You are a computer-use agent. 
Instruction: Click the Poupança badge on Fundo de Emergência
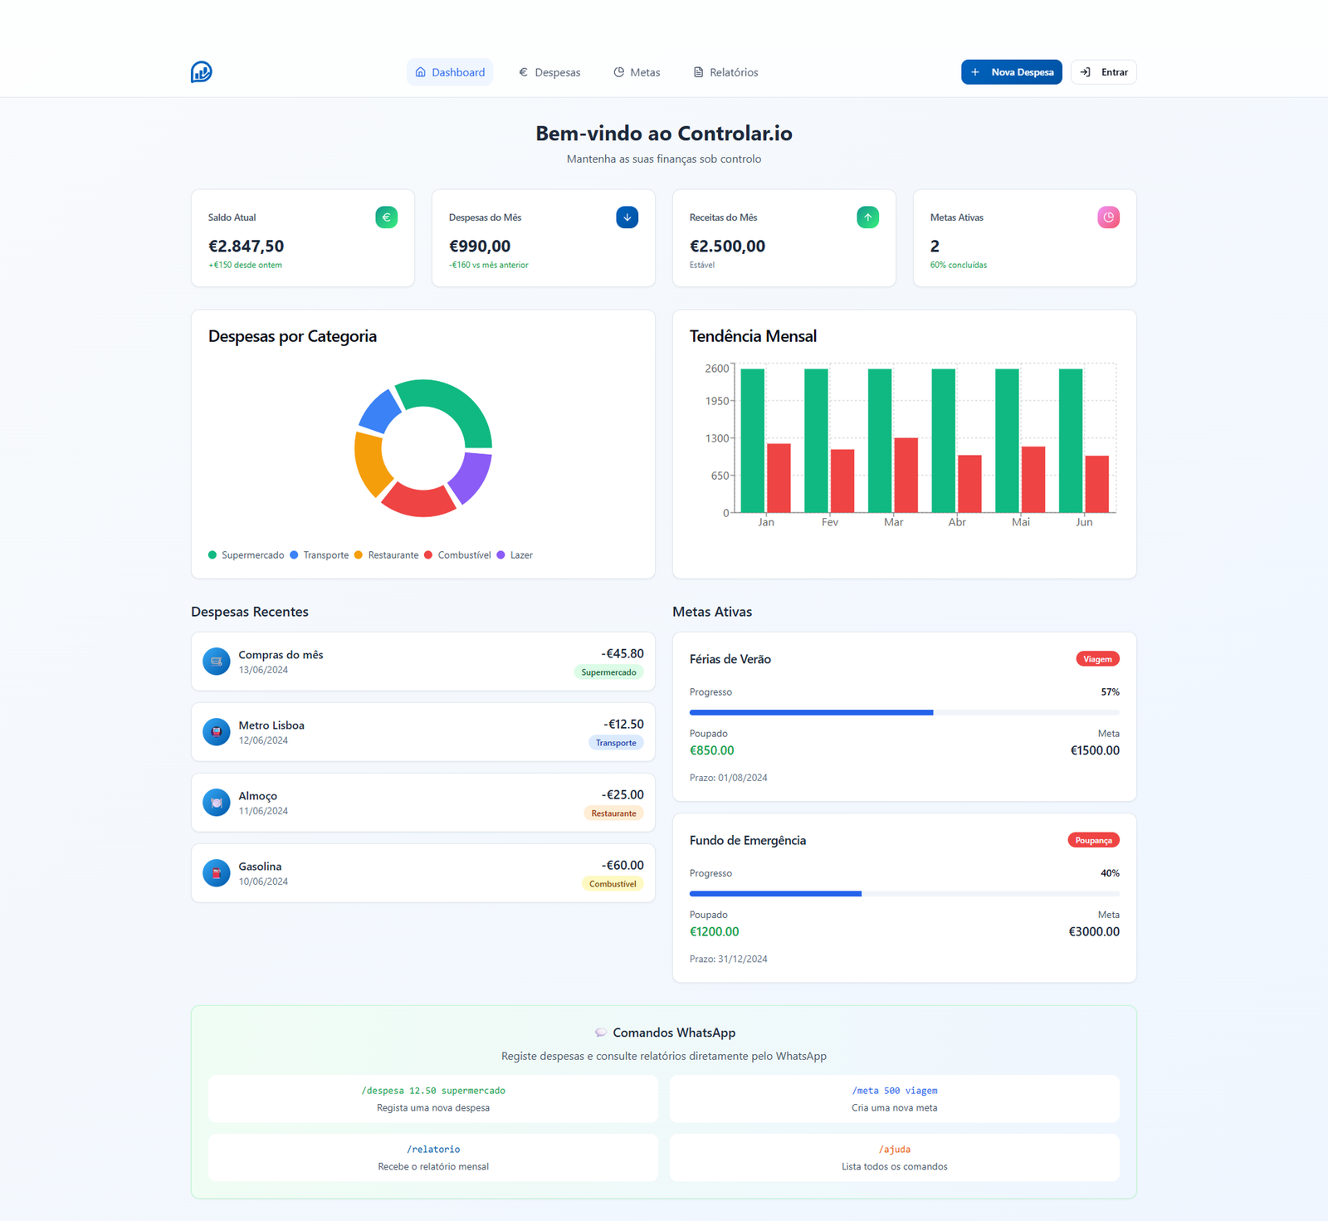1093,841
